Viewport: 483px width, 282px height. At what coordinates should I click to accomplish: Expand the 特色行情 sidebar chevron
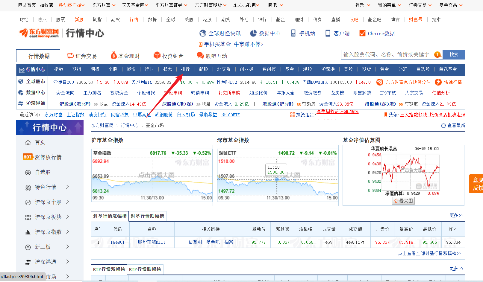point(67,187)
